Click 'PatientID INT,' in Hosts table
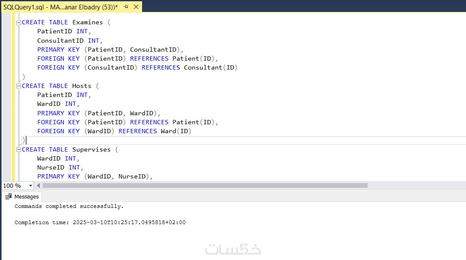The width and height of the screenshot is (466, 260). pyautogui.click(x=64, y=95)
